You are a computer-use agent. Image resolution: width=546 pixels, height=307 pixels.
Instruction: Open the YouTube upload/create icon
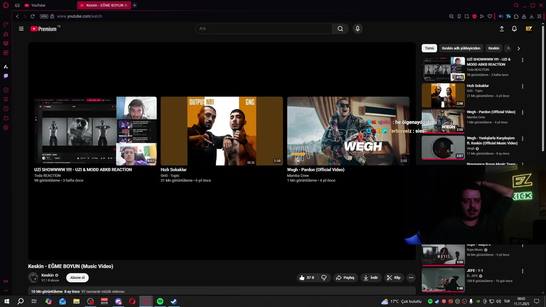point(502,29)
